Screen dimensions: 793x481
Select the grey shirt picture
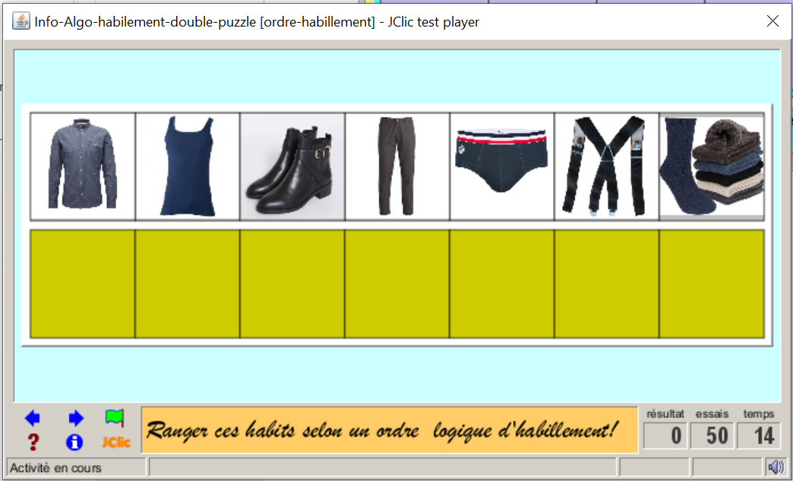(83, 166)
